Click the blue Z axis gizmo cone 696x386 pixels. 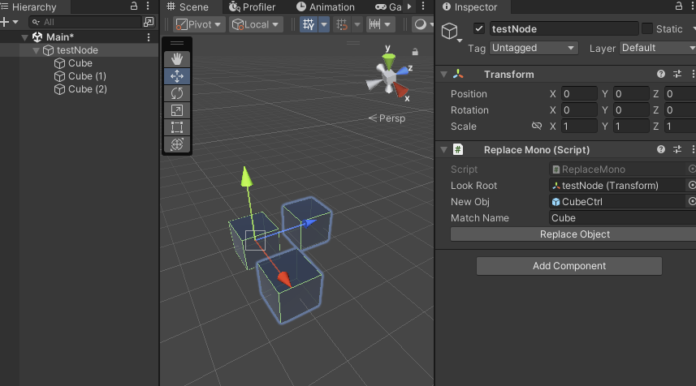click(402, 71)
